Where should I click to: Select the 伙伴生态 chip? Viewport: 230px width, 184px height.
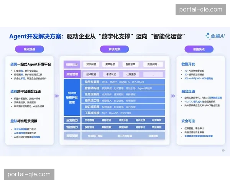tap(131, 74)
